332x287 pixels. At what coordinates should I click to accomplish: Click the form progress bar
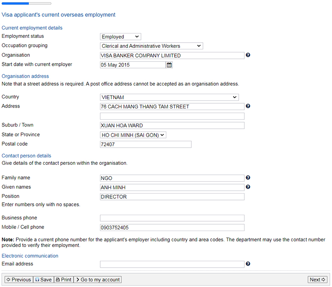pos(27,3)
